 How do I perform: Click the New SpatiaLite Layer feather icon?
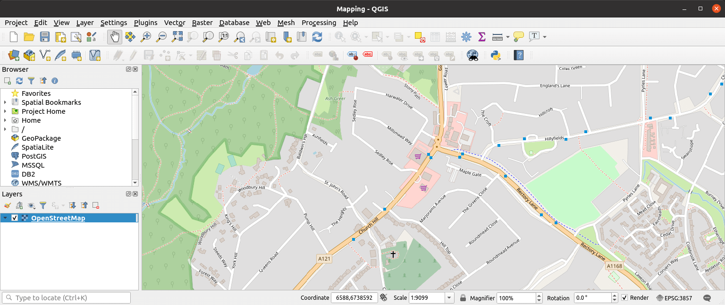pos(60,55)
